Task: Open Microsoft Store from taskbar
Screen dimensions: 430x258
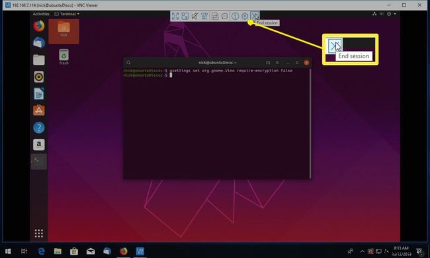Action: point(74,251)
